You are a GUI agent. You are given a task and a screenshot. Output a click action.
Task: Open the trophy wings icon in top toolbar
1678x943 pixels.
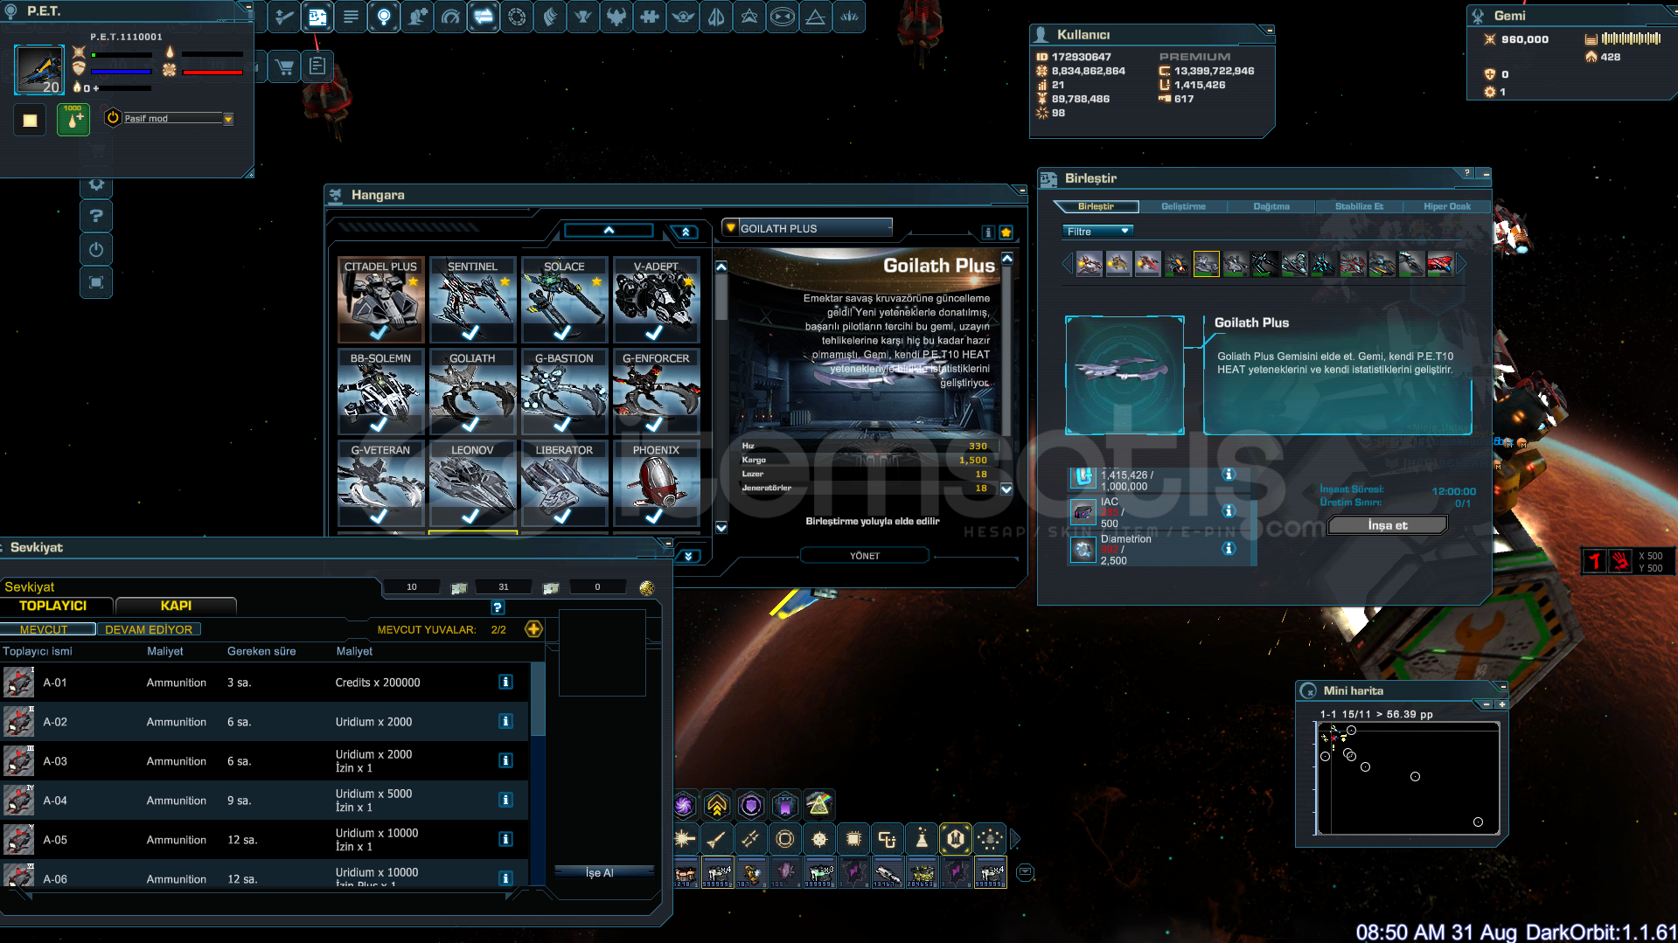583,17
